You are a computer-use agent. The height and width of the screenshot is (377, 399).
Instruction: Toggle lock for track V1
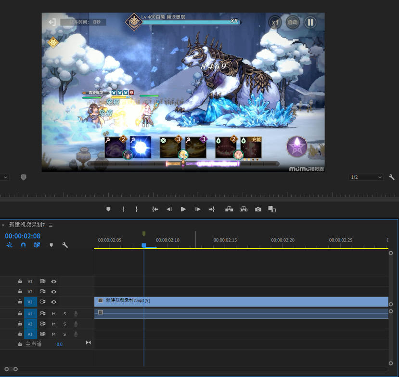click(20, 301)
